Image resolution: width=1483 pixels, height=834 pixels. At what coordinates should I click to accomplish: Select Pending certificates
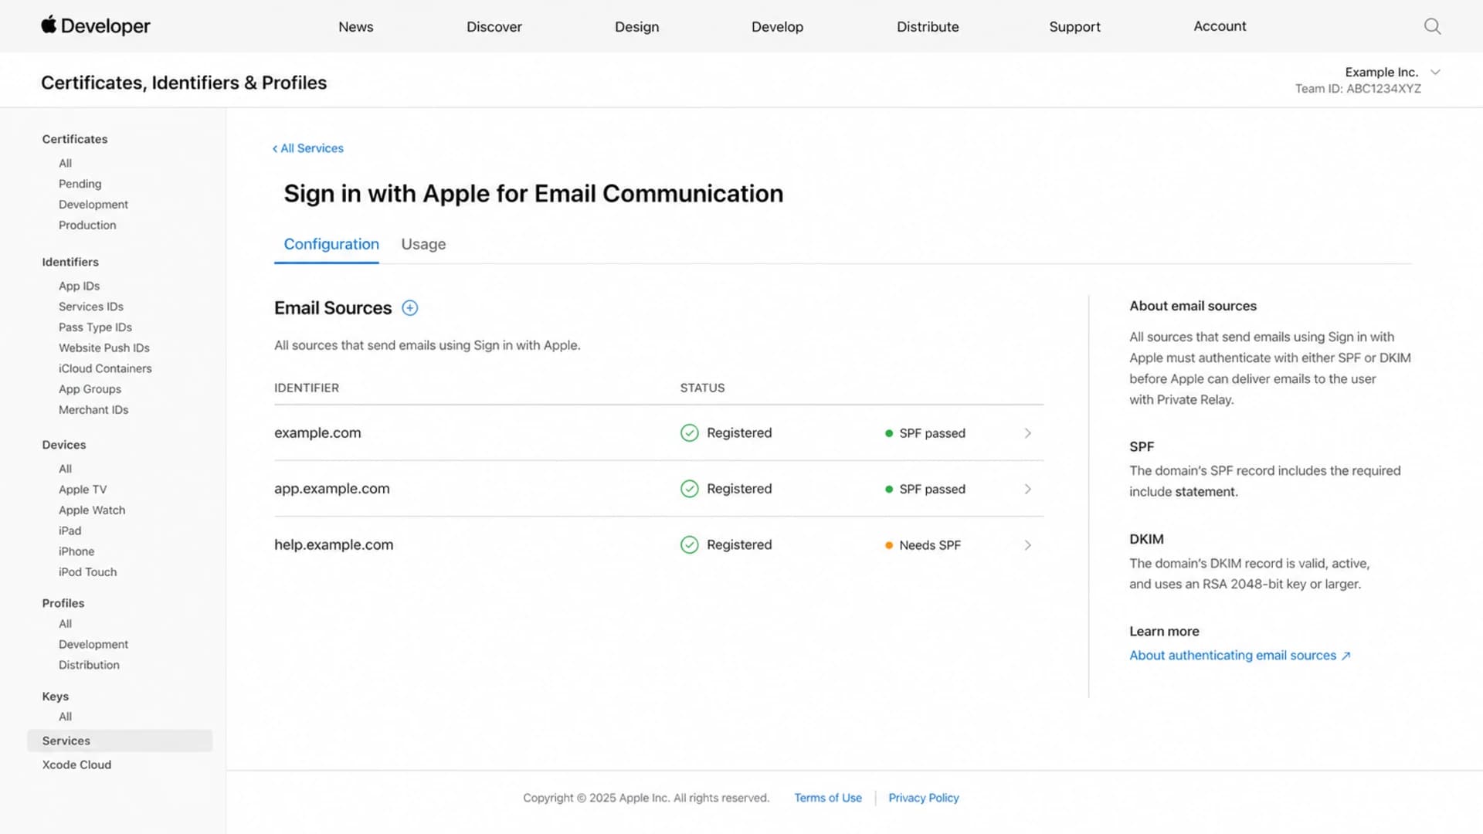click(80, 184)
